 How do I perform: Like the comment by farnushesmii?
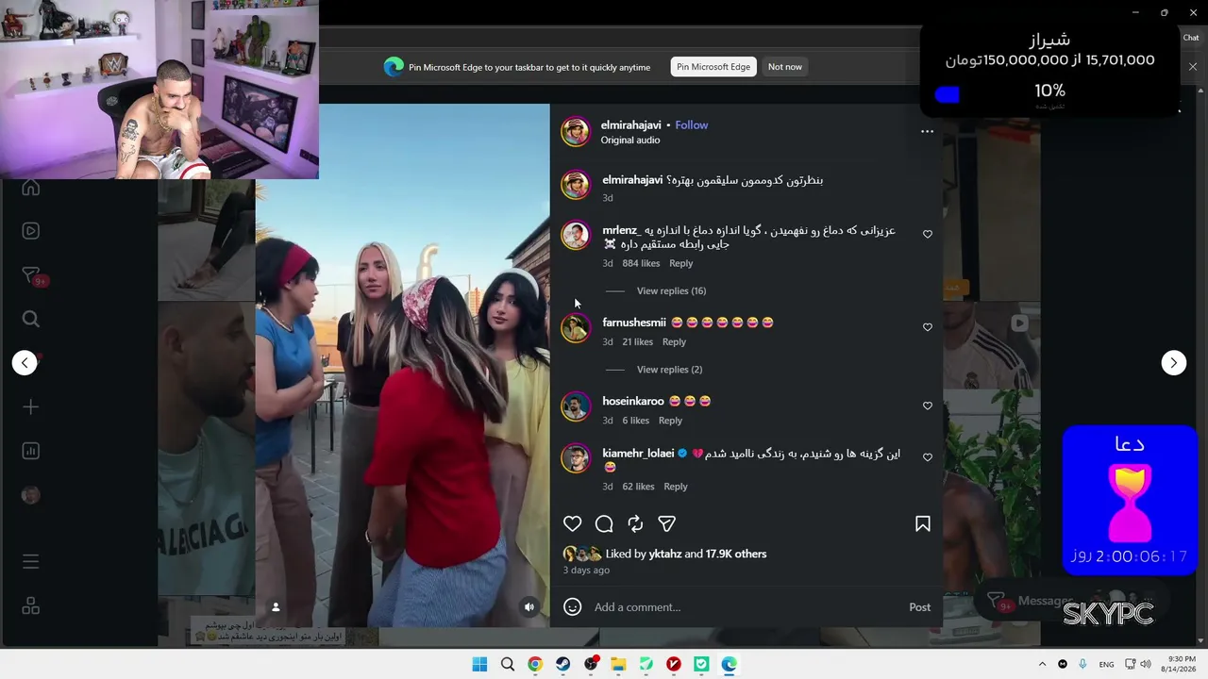(x=928, y=327)
